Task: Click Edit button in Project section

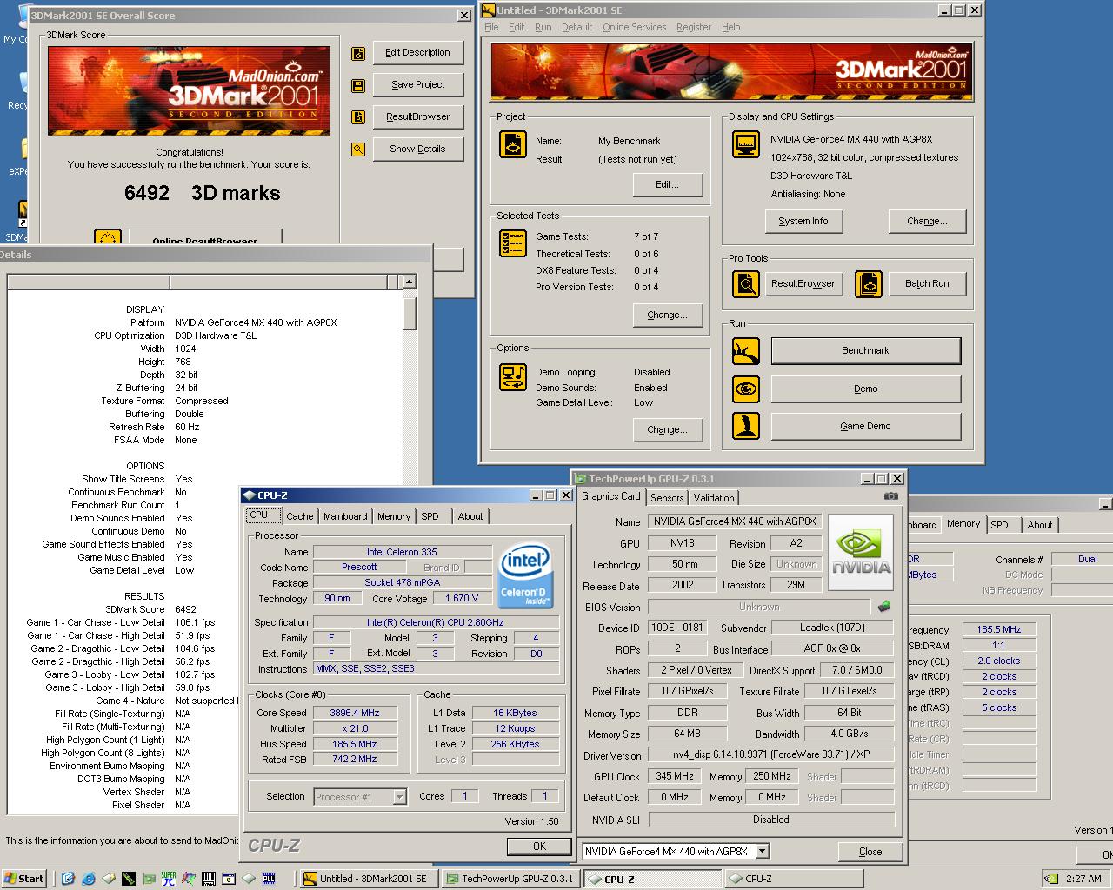Action: tap(667, 185)
